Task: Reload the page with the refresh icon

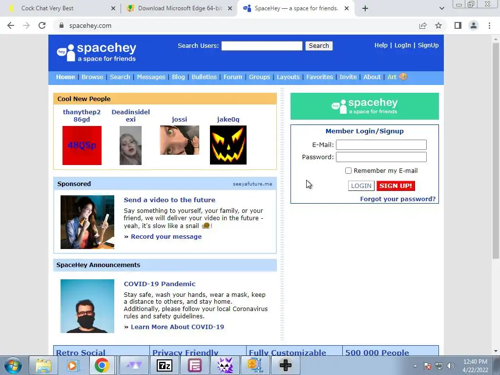Action: (x=42, y=25)
